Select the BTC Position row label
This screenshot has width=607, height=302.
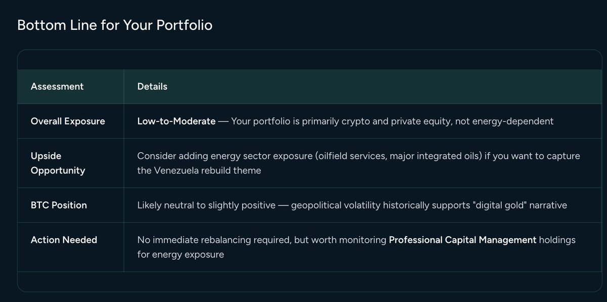click(59, 205)
